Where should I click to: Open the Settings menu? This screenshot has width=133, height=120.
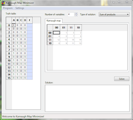(x=20, y=8)
